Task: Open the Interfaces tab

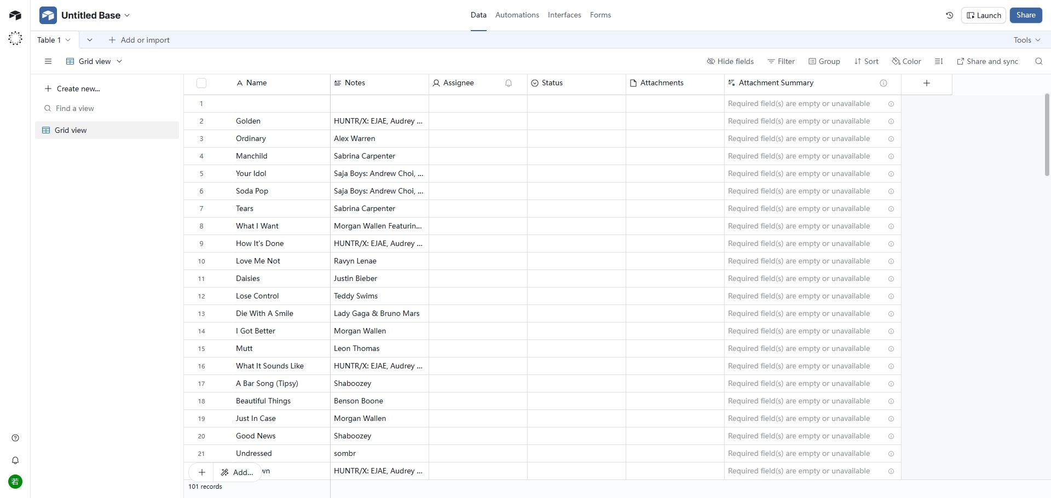Action: click(564, 15)
